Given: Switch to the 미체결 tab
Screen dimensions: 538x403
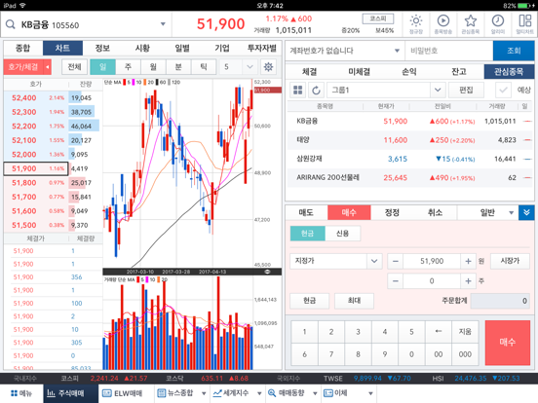Looking at the screenshot, I should point(359,71).
